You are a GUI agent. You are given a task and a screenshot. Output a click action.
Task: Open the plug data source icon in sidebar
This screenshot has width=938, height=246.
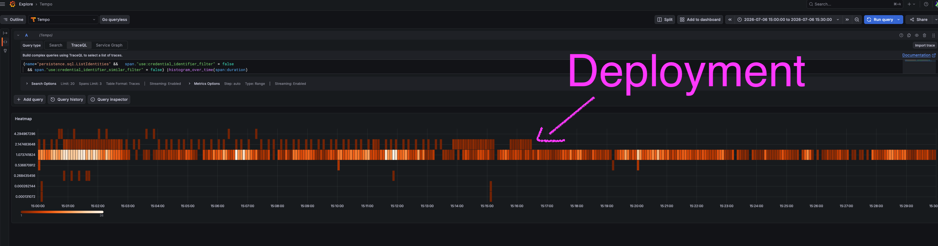point(5,51)
